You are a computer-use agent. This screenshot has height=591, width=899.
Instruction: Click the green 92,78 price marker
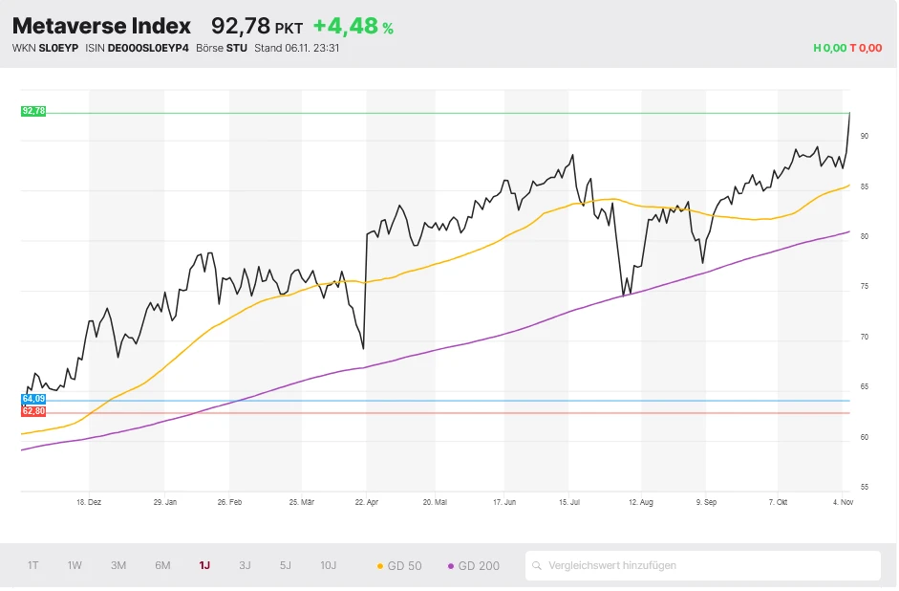click(x=32, y=110)
